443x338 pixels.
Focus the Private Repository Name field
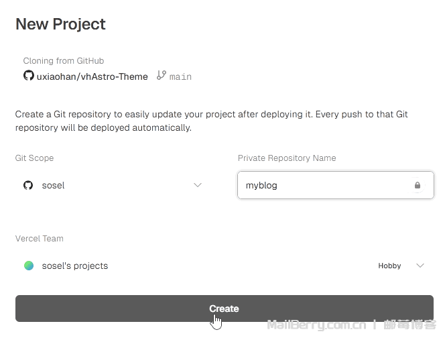point(335,185)
